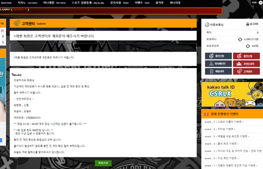Click the level 1 badge beside username
This screenshot has width=263, height=169.
(x=207, y=25)
